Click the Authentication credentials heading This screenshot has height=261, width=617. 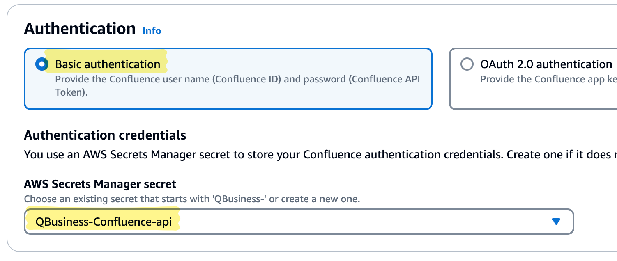(x=106, y=135)
